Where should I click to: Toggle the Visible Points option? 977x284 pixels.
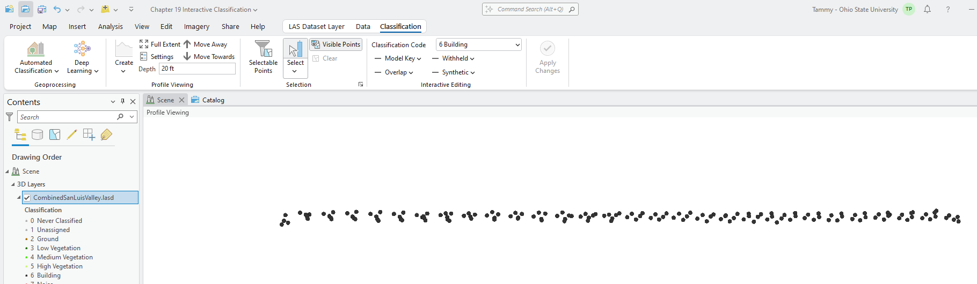336,44
